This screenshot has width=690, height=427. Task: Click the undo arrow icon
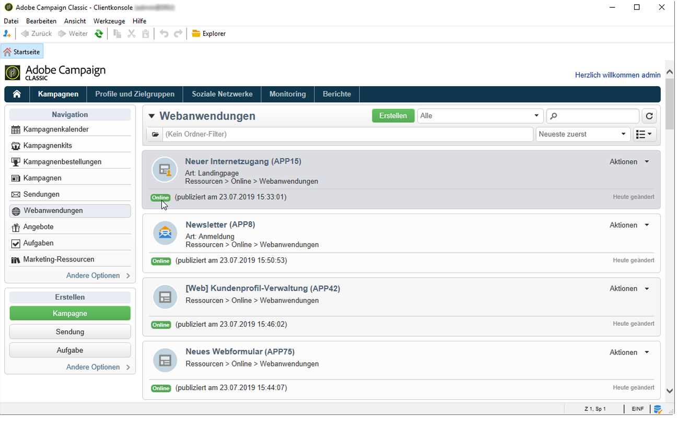pyautogui.click(x=164, y=34)
